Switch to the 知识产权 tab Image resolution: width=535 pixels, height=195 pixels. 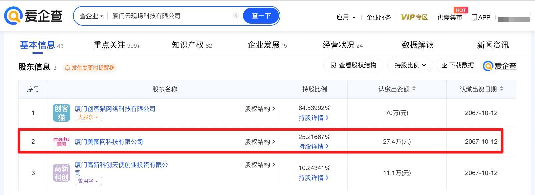tap(192, 45)
